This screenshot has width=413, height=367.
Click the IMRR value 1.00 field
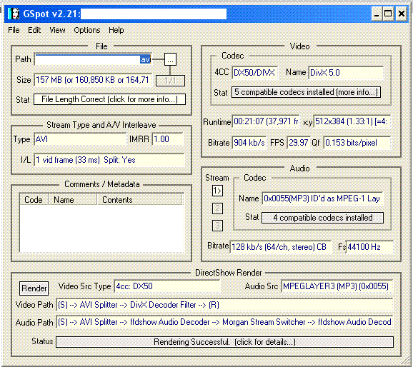pyautogui.click(x=168, y=139)
